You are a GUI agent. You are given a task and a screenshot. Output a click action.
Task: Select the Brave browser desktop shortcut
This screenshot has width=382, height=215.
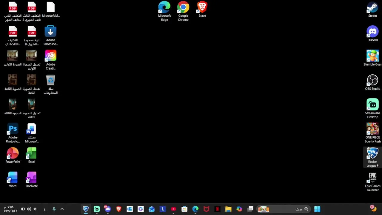pos(202,10)
